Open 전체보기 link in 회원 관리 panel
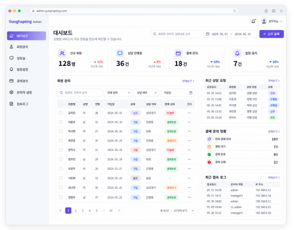The width and height of the screenshot is (294, 230). (x=188, y=81)
